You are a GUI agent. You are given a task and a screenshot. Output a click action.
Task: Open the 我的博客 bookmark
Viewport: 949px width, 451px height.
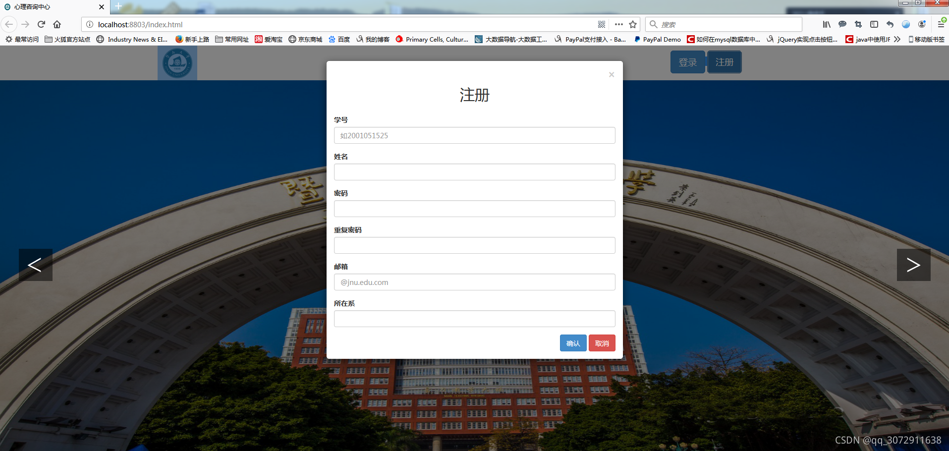click(x=373, y=39)
